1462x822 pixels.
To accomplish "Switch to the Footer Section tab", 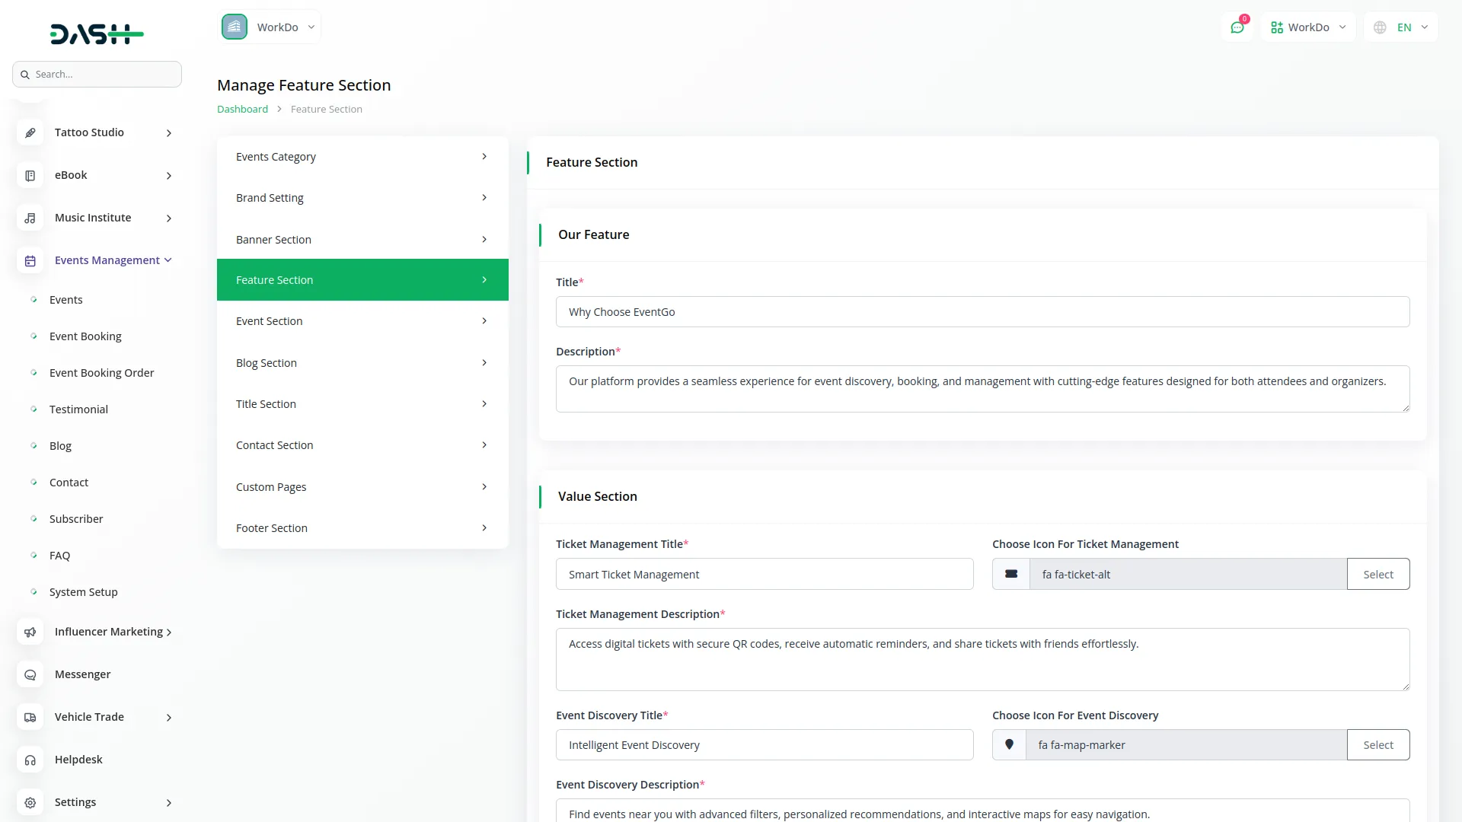I will point(362,527).
